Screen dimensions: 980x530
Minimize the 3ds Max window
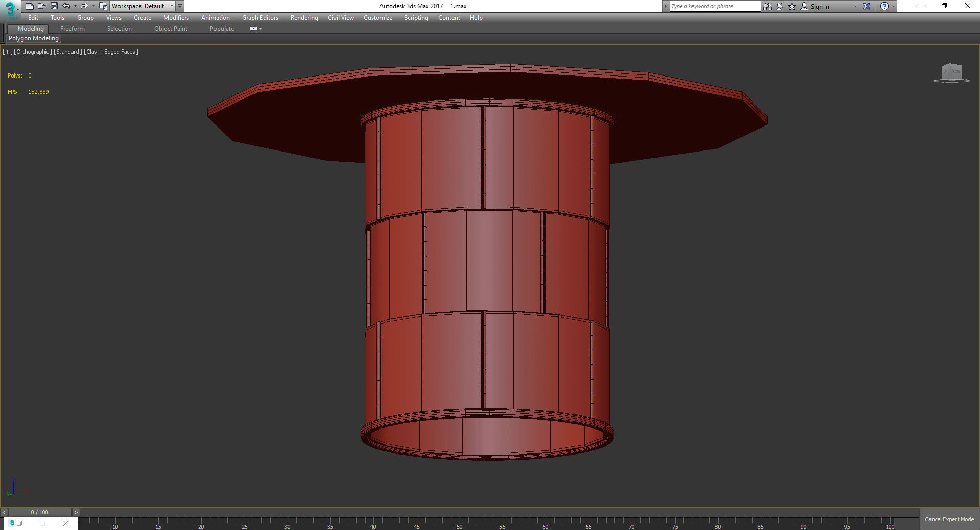click(921, 6)
